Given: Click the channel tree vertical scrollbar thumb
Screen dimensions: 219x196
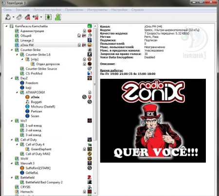Looking at the screenshot, I should [95, 84].
